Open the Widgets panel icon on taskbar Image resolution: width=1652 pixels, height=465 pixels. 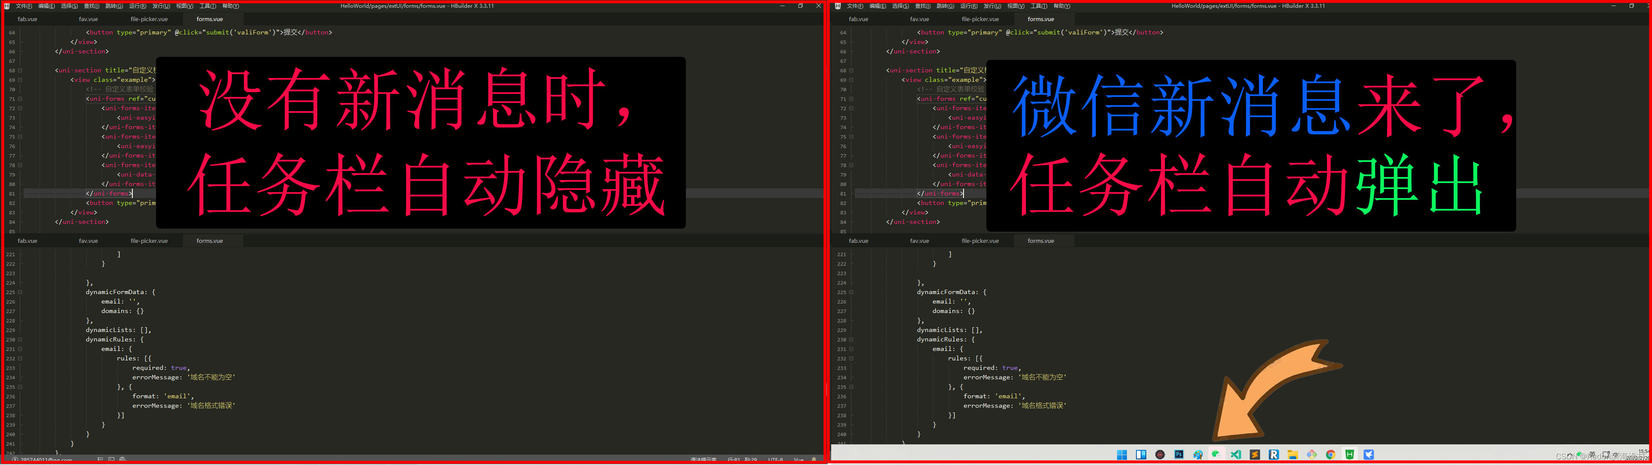[x=1142, y=455]
